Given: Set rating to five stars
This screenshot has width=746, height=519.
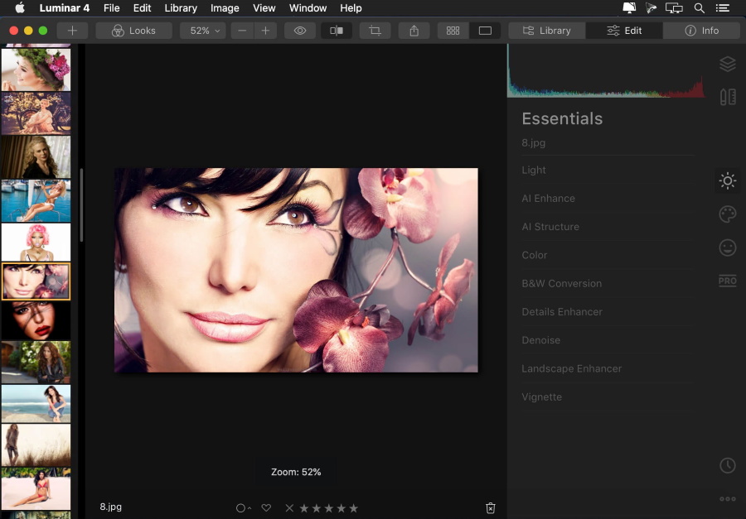Looking at the screenshot, I should pos(353,508).
